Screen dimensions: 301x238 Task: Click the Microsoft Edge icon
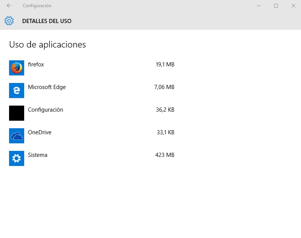17,91
